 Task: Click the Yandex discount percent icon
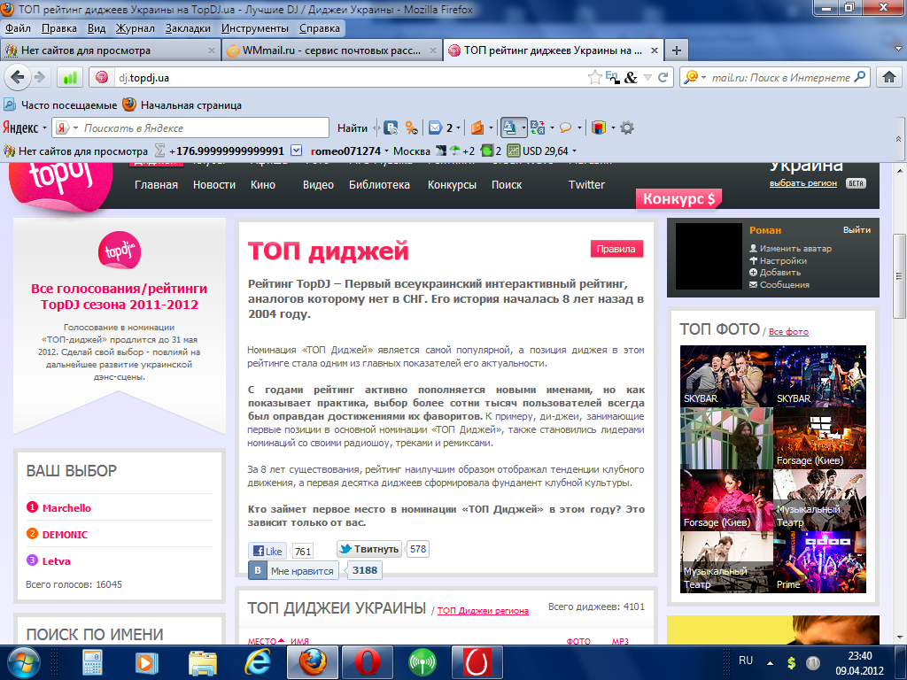pos(411,127)
